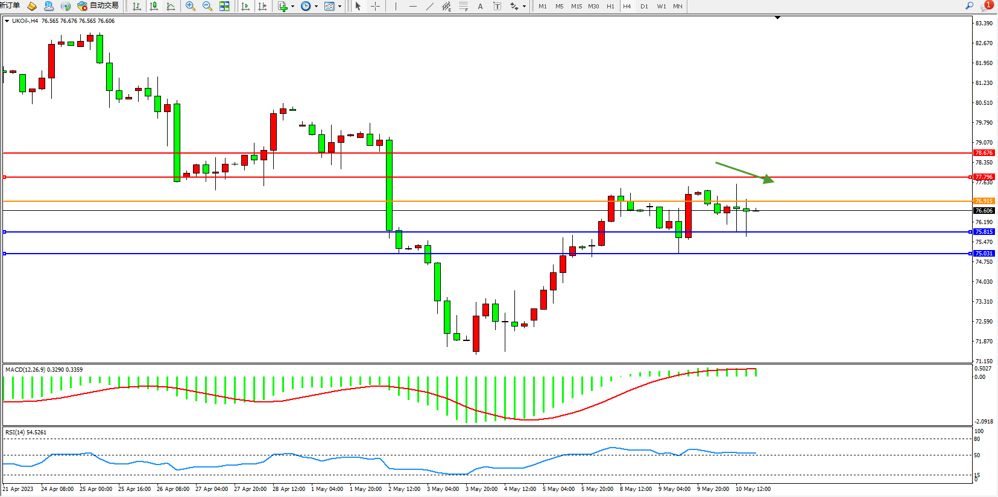Select the trendline drawing tool
Image resolution: width=998 pixels, height=497 pixels.
[x=429, y=6]
